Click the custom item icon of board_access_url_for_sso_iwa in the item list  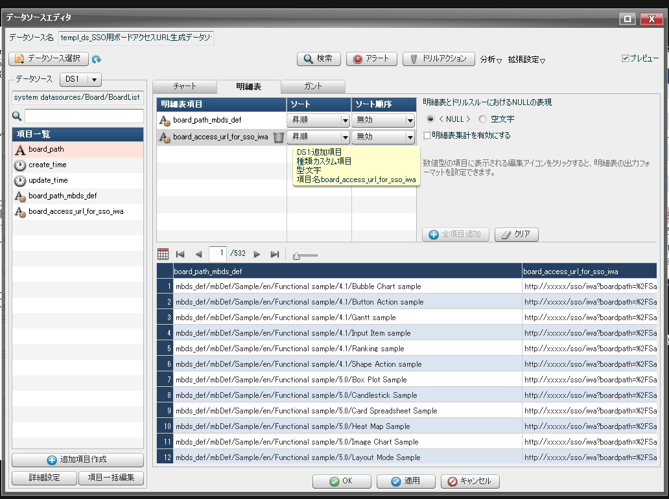point(20,211)
